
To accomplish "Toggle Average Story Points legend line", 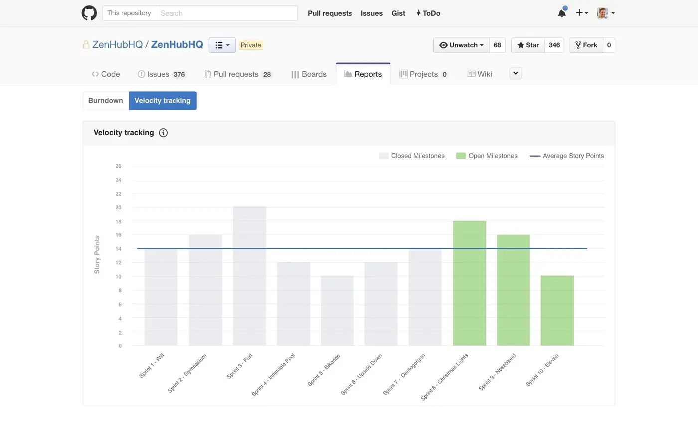I will click(535, 156).
